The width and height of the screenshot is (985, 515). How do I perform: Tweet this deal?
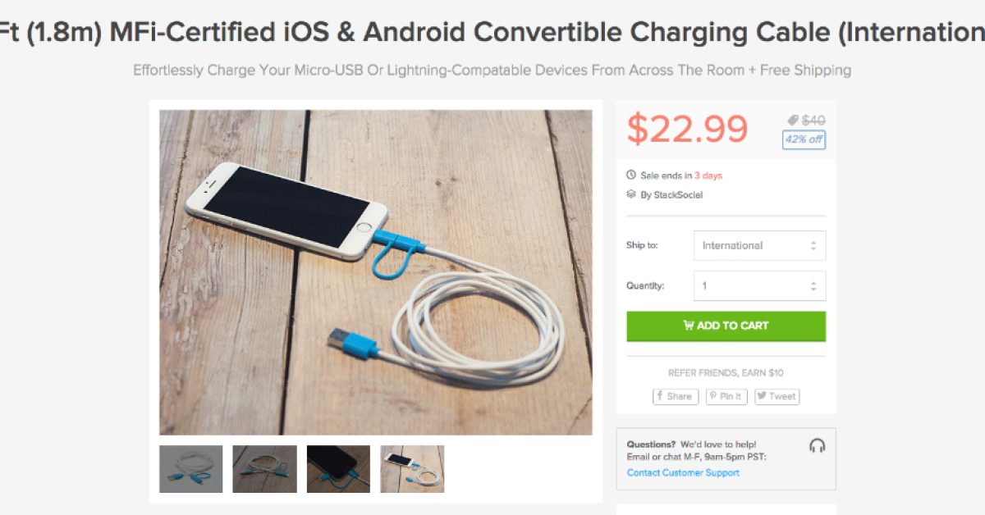[777, 396]
